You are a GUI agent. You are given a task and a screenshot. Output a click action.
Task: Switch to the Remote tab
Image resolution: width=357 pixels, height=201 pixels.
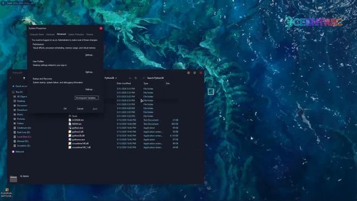click(89, 35)
